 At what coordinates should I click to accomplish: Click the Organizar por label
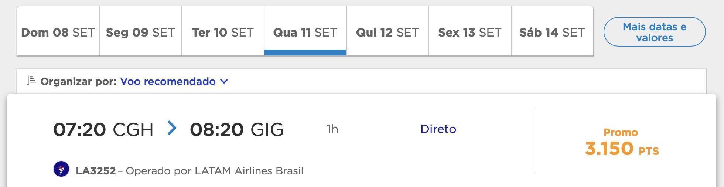(78, 81)
